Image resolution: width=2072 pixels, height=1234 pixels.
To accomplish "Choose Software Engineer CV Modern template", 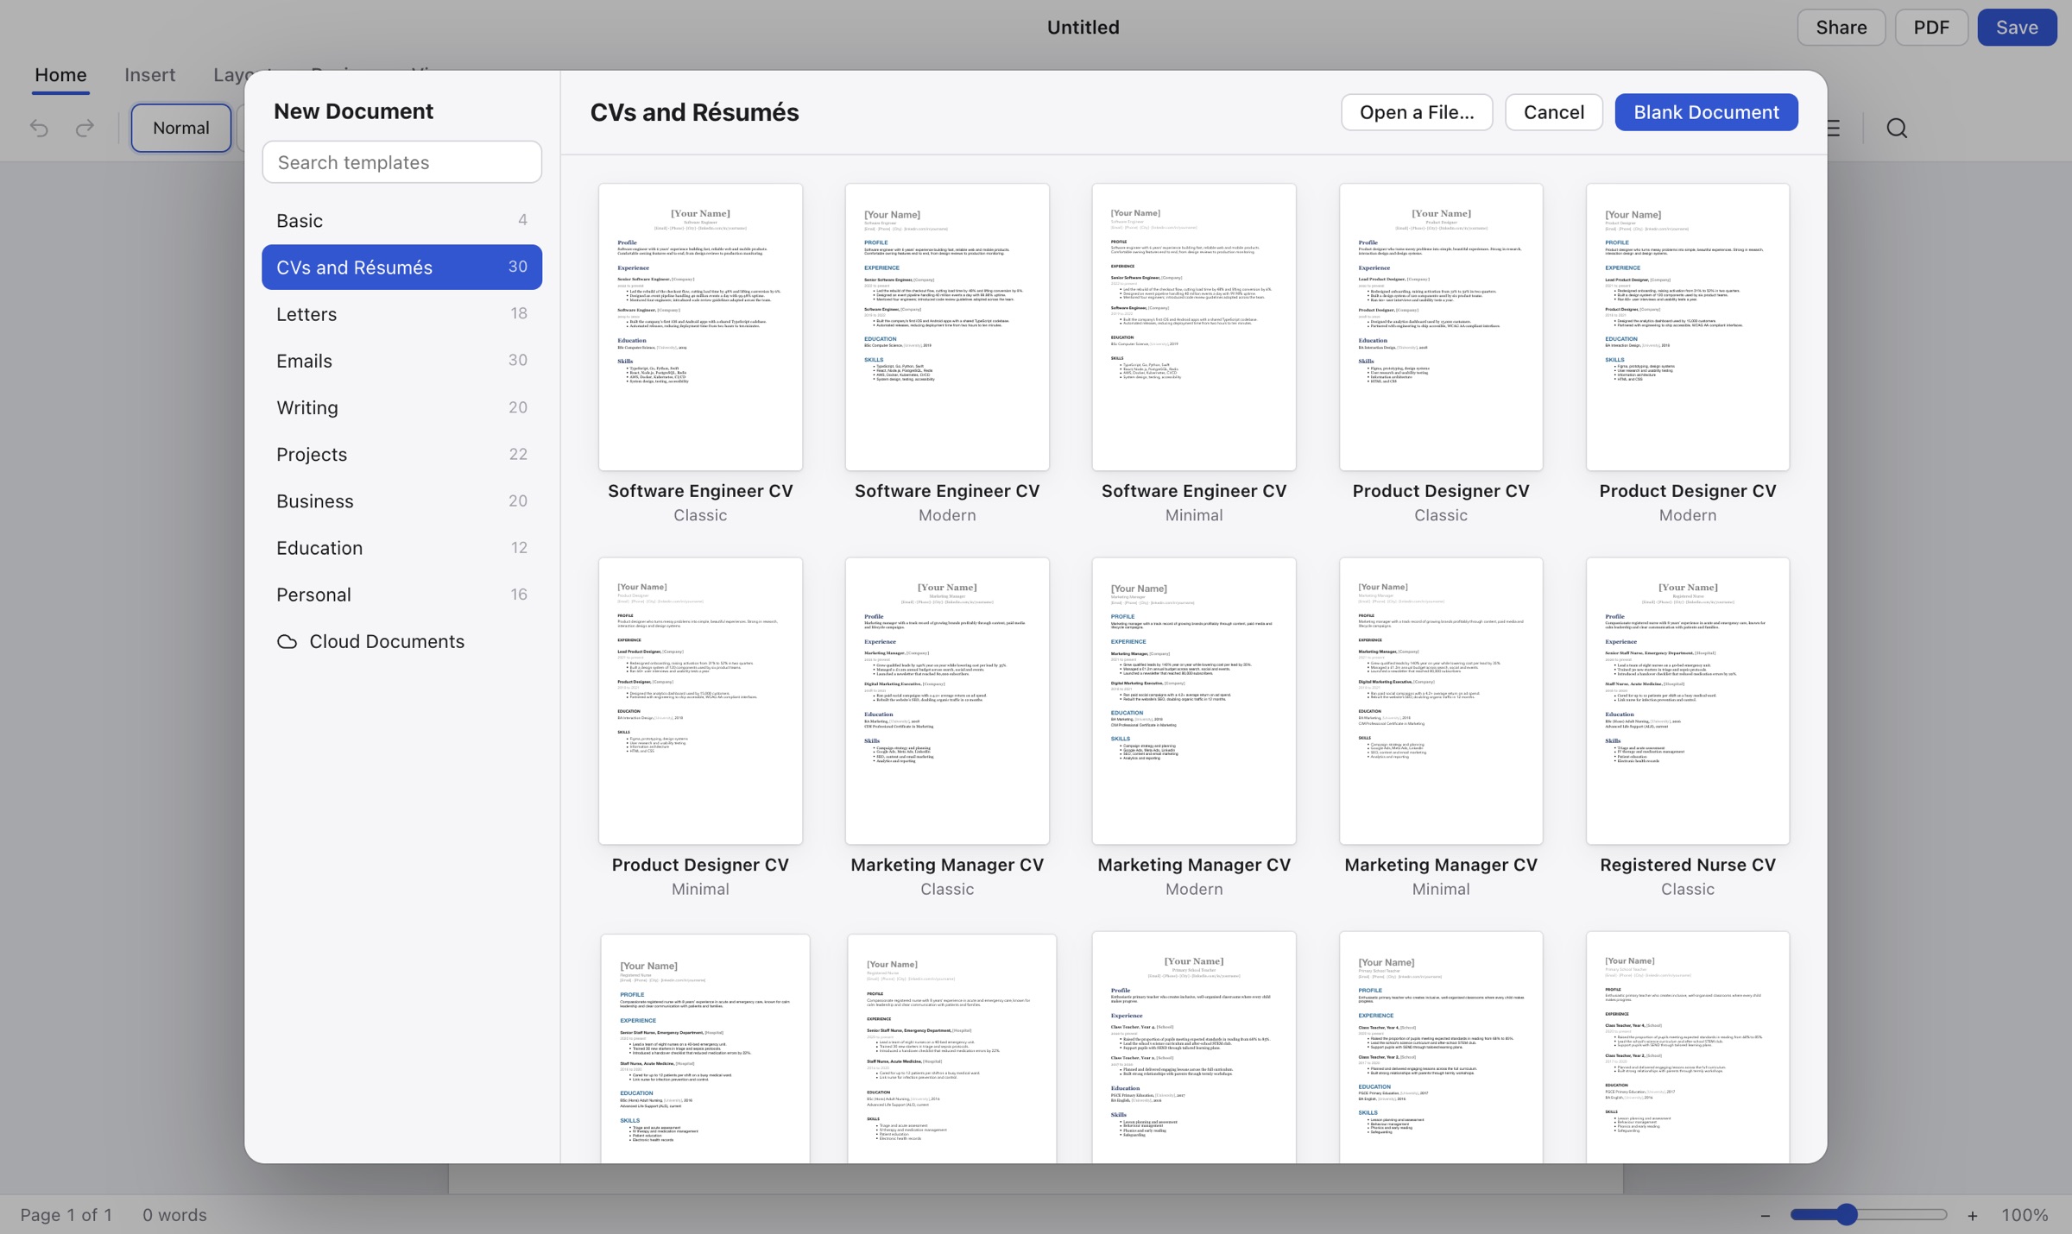I will click(947, 354).
